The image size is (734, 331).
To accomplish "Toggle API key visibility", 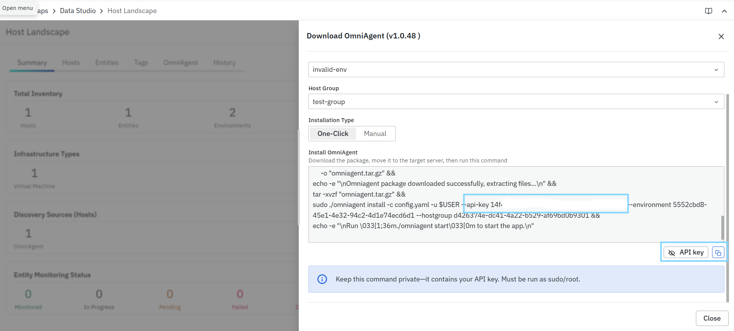I will tap(686, 252).
